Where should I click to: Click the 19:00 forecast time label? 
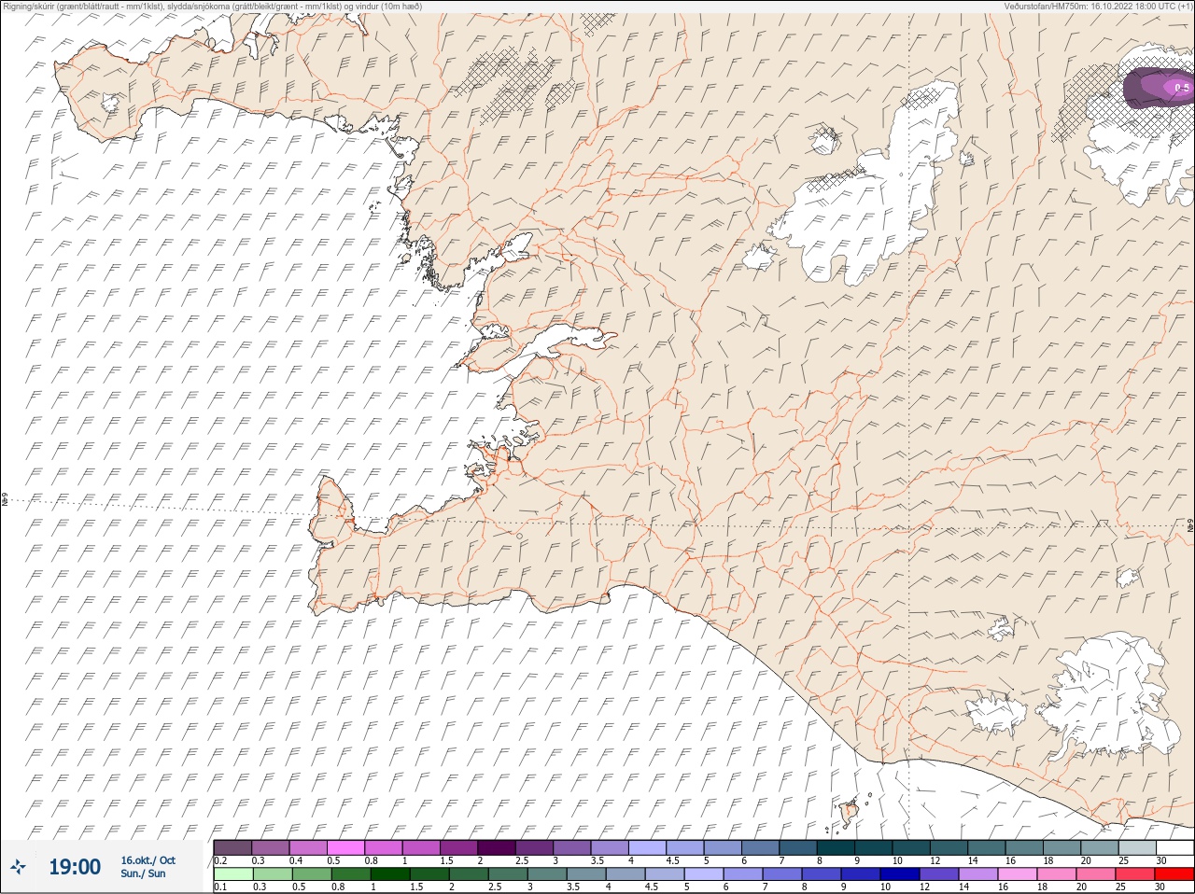[x=75, y=867]
